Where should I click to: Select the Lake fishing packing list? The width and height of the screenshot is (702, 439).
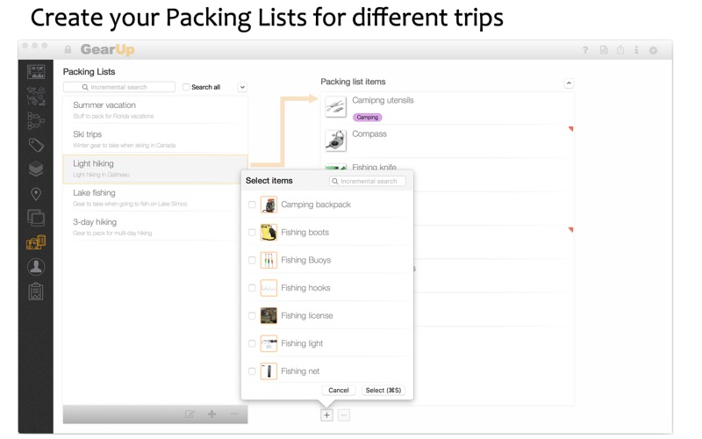(155, 198)
